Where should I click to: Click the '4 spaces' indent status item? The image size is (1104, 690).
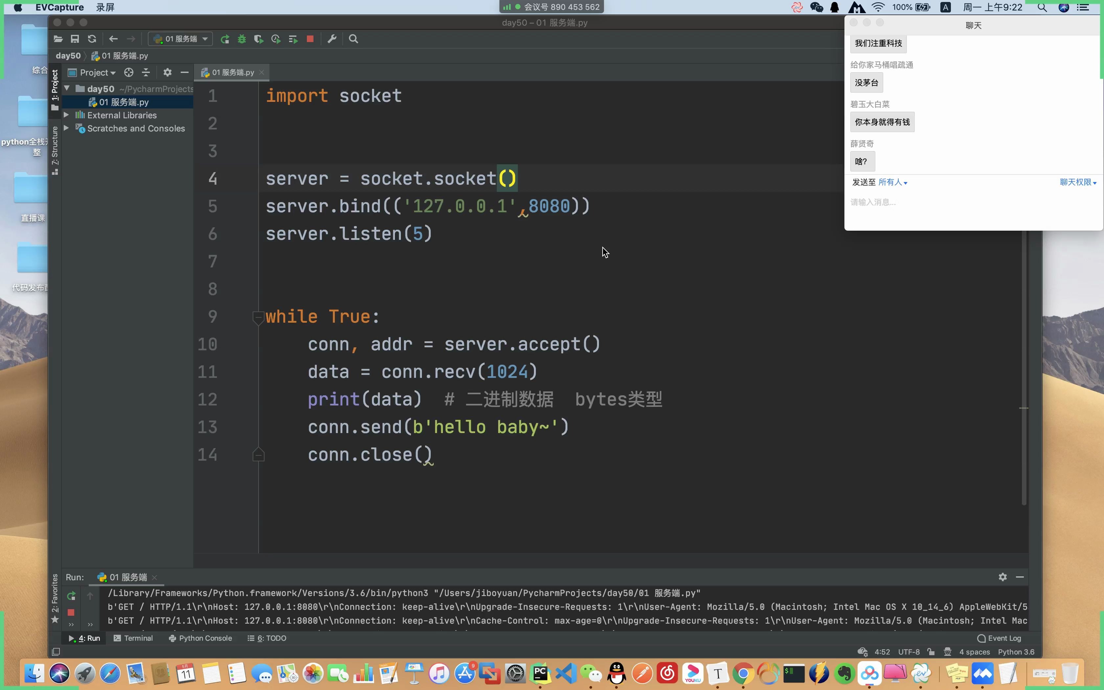point(975,652)
